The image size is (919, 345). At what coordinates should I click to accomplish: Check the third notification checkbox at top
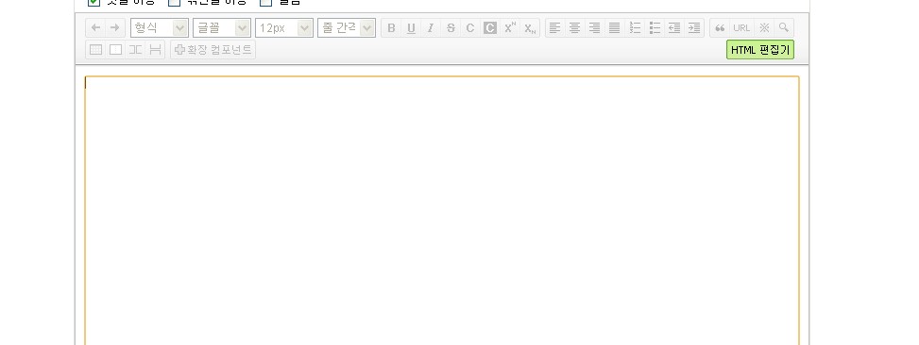[x=266, y=2]
